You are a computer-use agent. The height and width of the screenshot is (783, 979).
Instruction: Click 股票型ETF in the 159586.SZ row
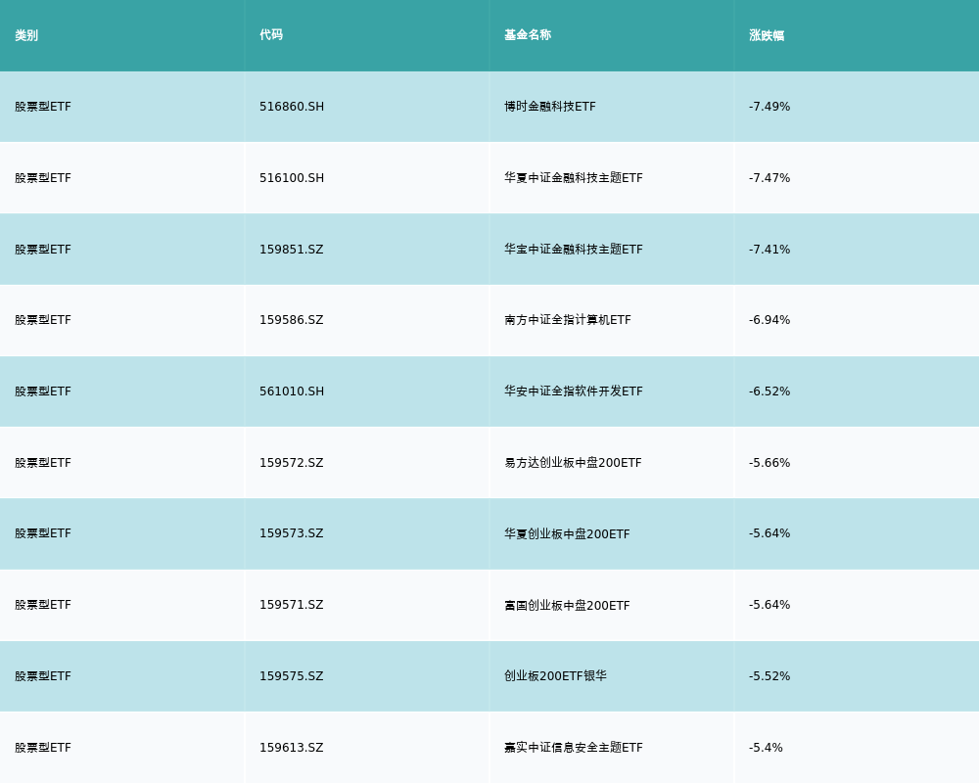[x=43, y=320]
